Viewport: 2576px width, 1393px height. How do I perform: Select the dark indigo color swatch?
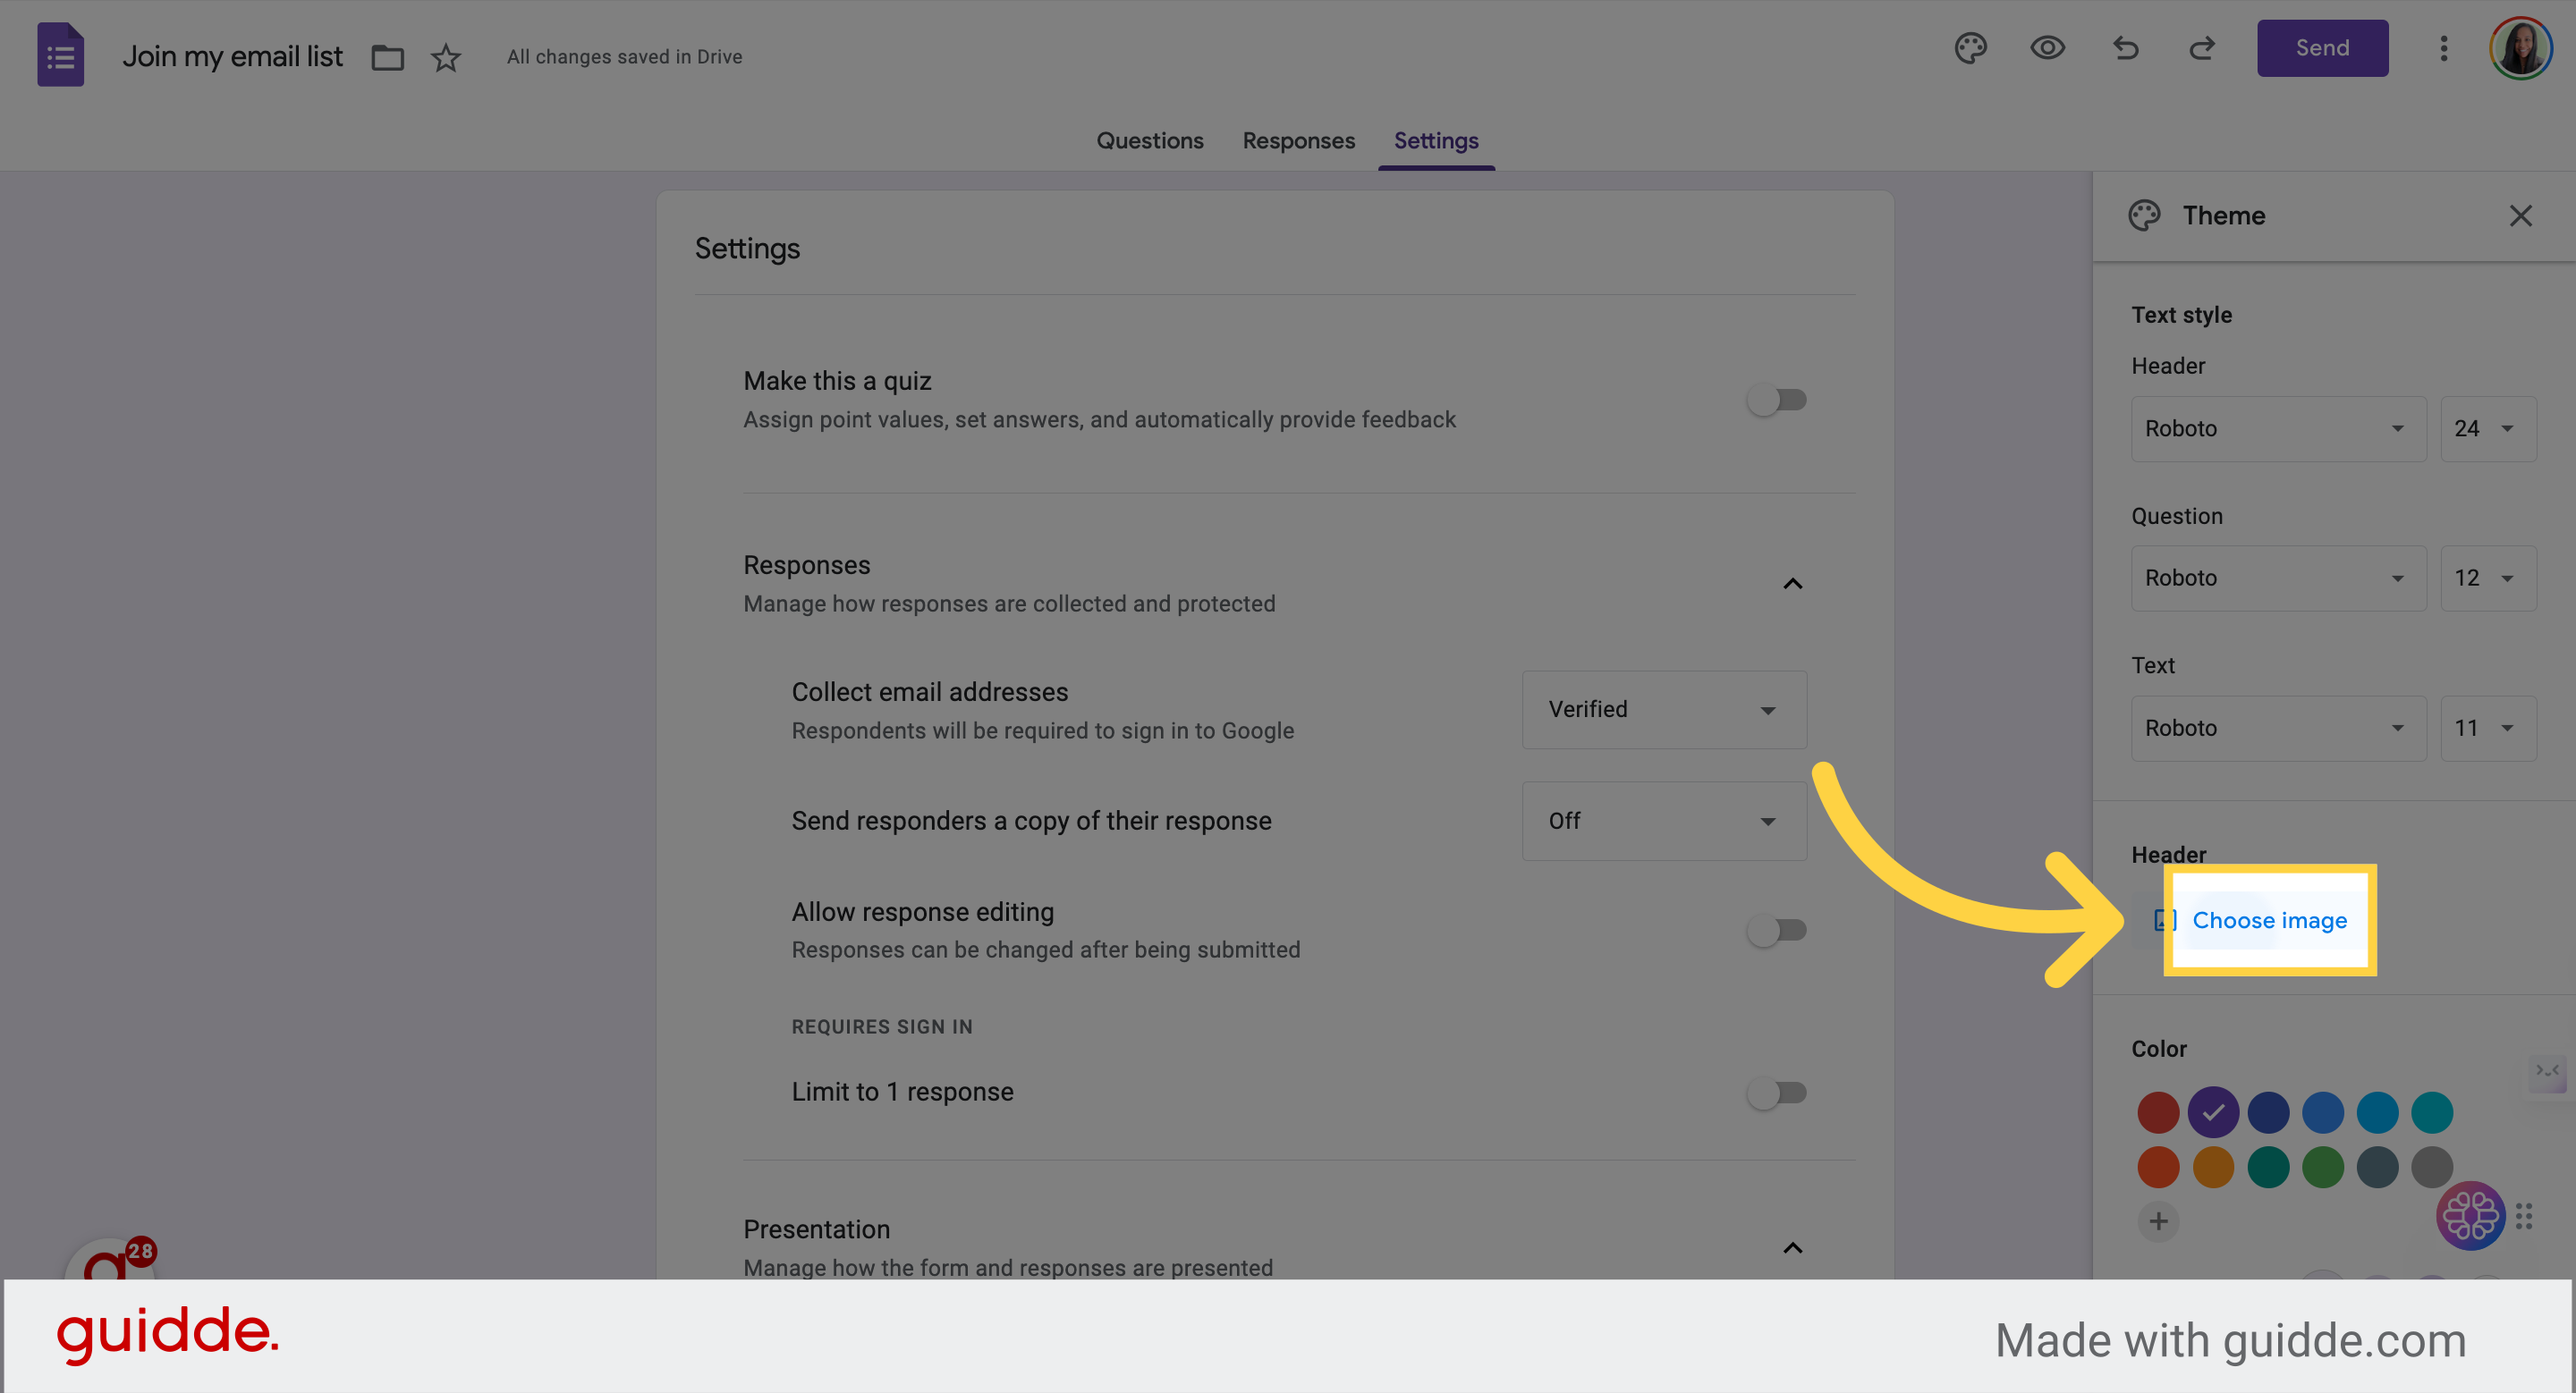coord(2268,1112)
